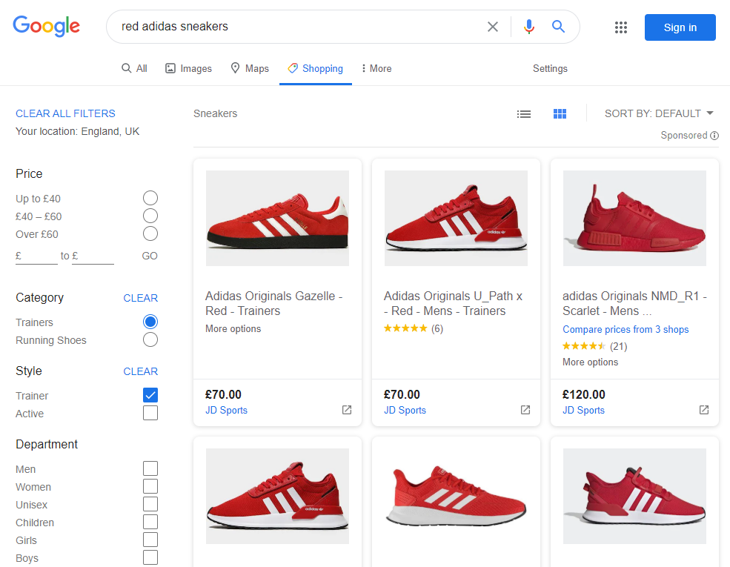Go to the All results tab
Screen dimensions: 730x567
134,68
